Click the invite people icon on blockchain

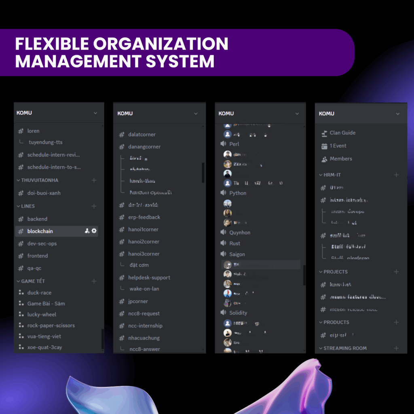87,231
